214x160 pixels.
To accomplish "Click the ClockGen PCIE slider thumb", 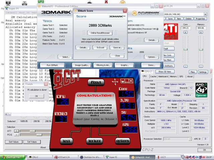I will click(x=39, y=135).
